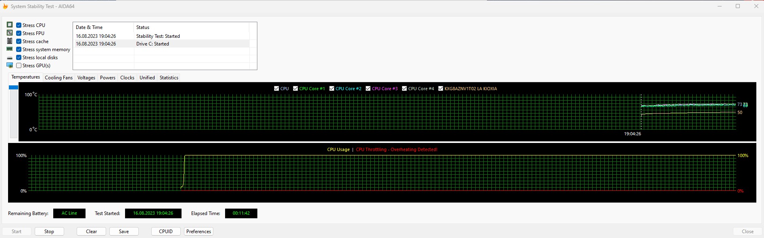Uncheck the Stress system memory checkbox

point(19,49)
